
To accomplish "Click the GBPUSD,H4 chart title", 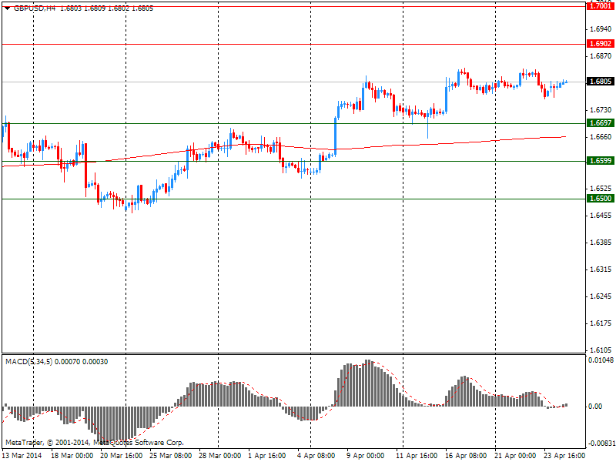I will pos(35,8).
